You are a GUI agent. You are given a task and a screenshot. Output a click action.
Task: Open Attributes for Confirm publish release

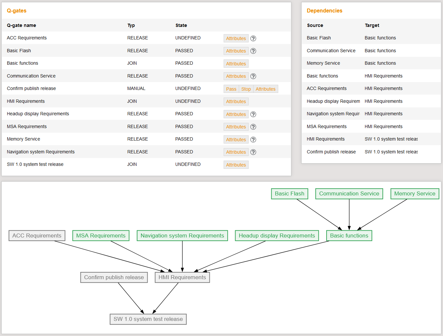265,89
